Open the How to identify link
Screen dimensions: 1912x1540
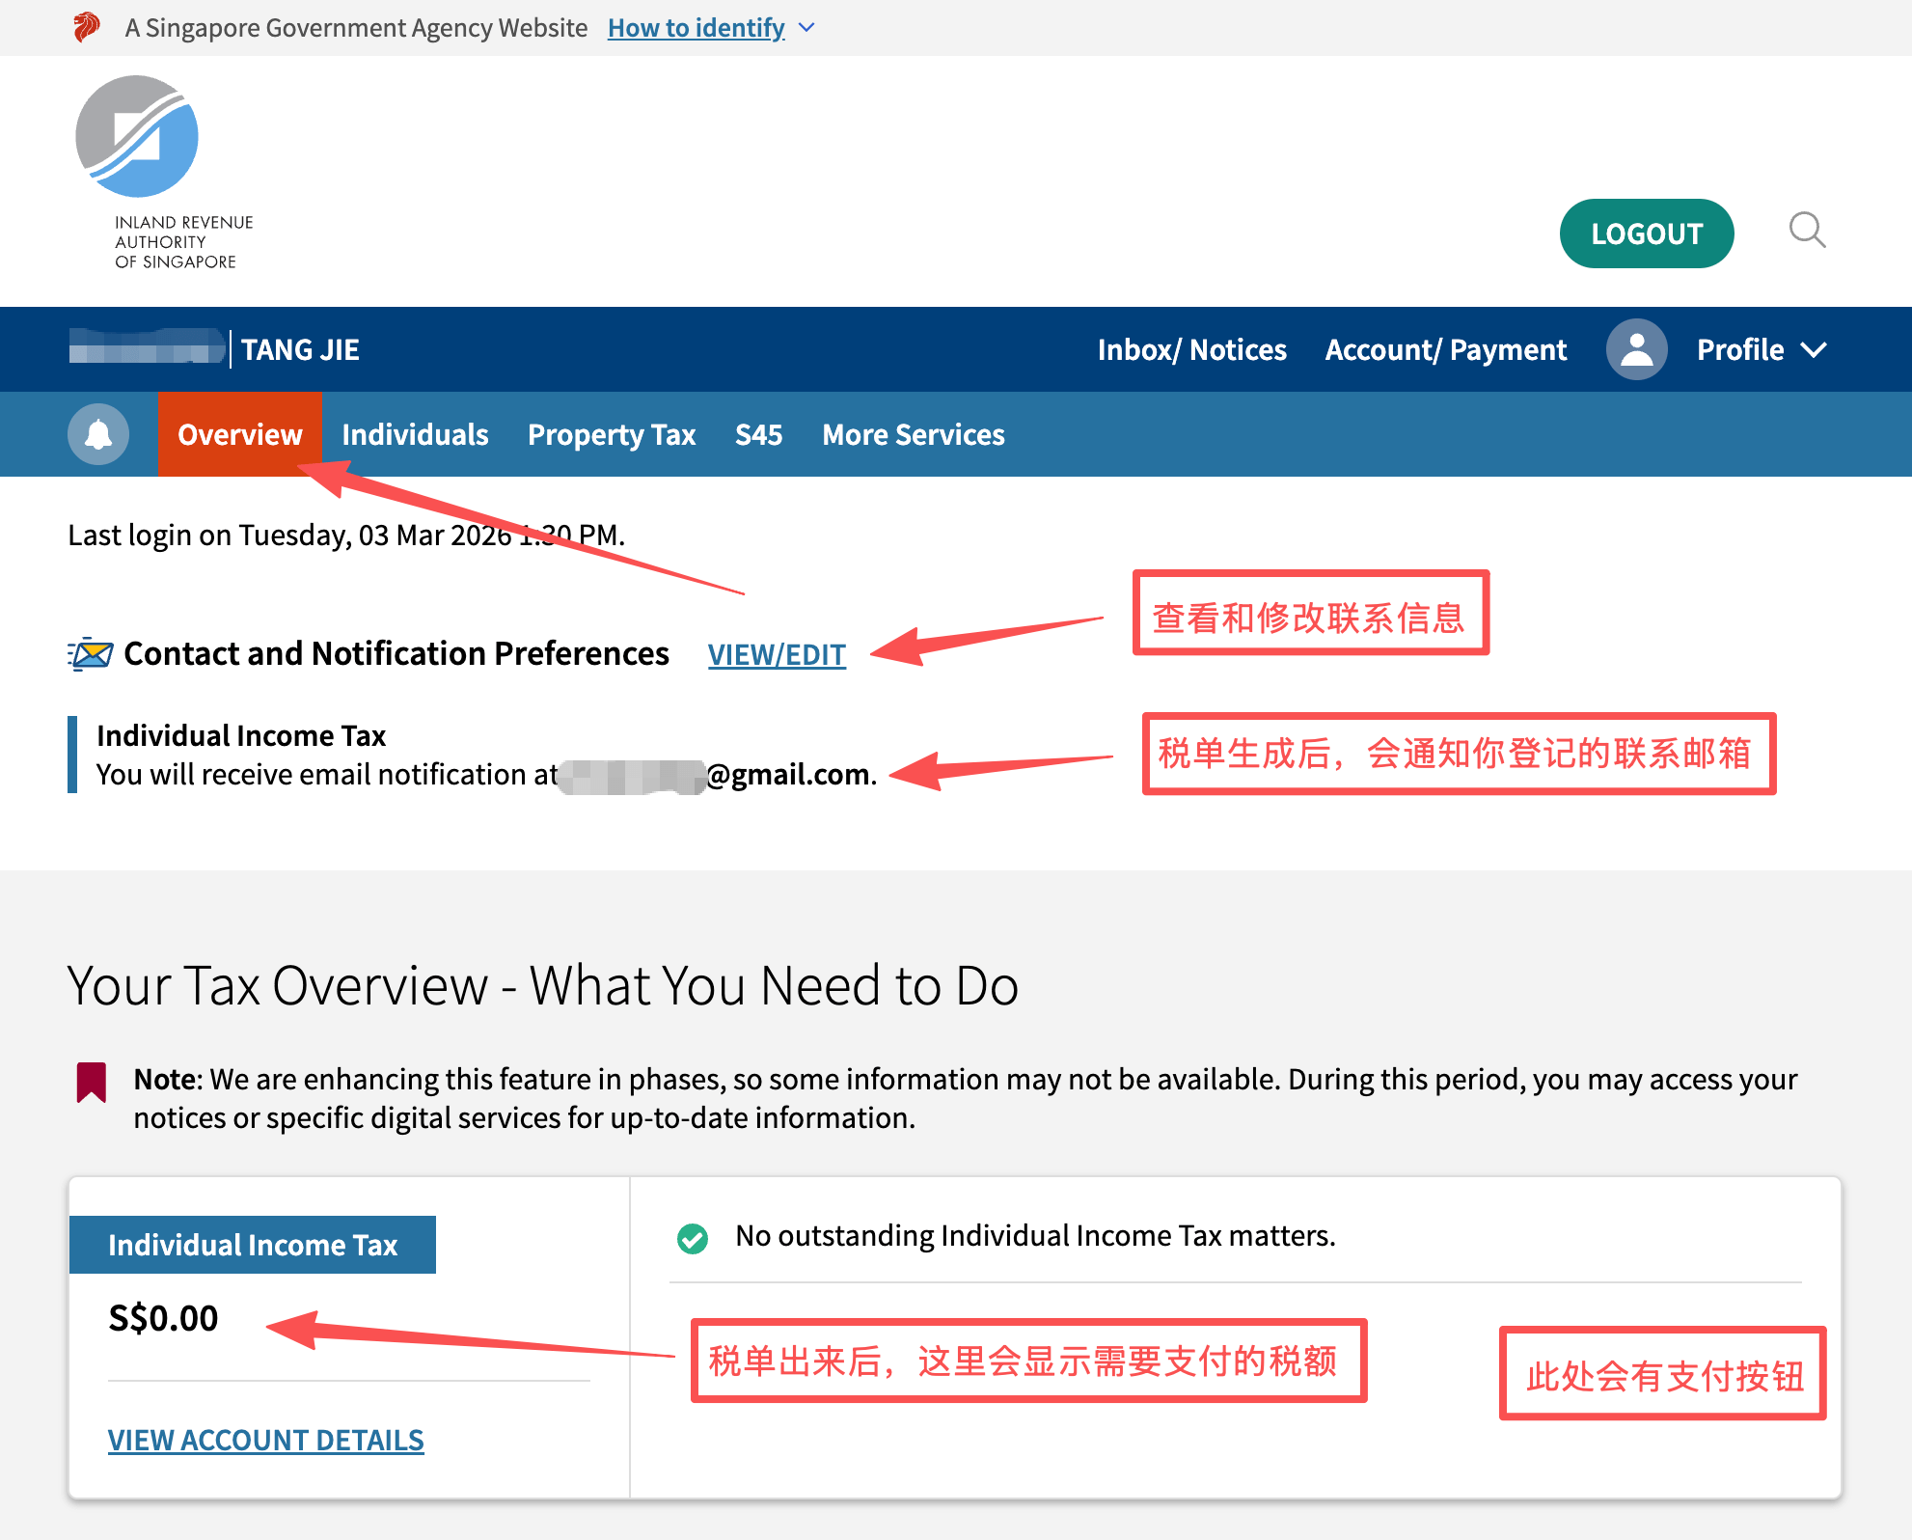click(696, 28)
